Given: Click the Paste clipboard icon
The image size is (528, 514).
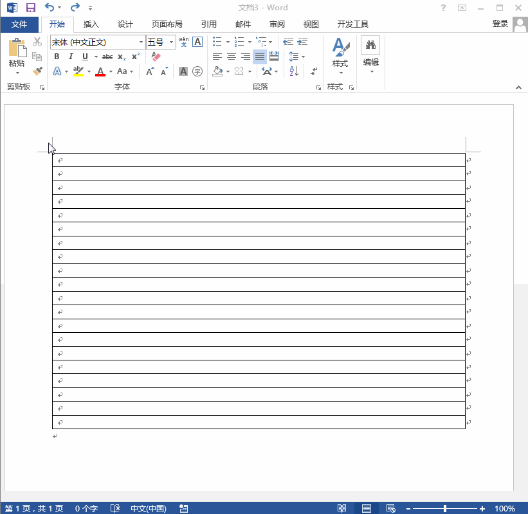Looking at the screenshot, I should 17,48.
